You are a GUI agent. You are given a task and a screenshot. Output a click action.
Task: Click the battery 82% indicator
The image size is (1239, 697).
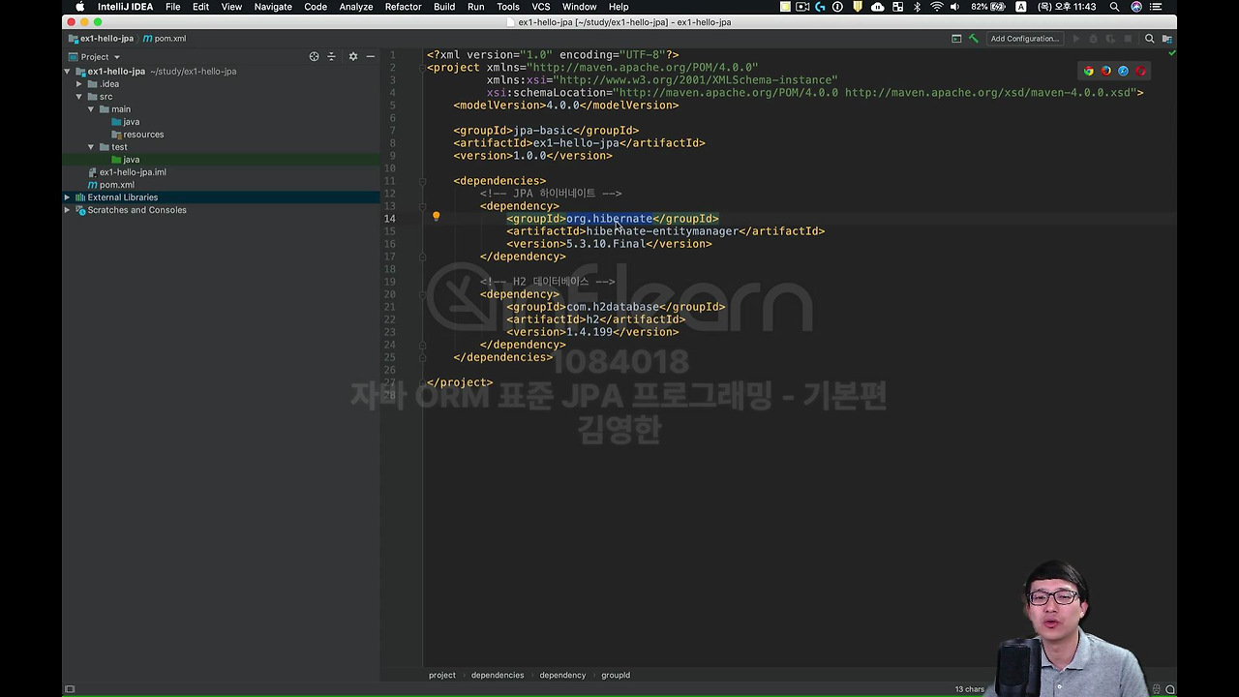click(x=987, y=7)
